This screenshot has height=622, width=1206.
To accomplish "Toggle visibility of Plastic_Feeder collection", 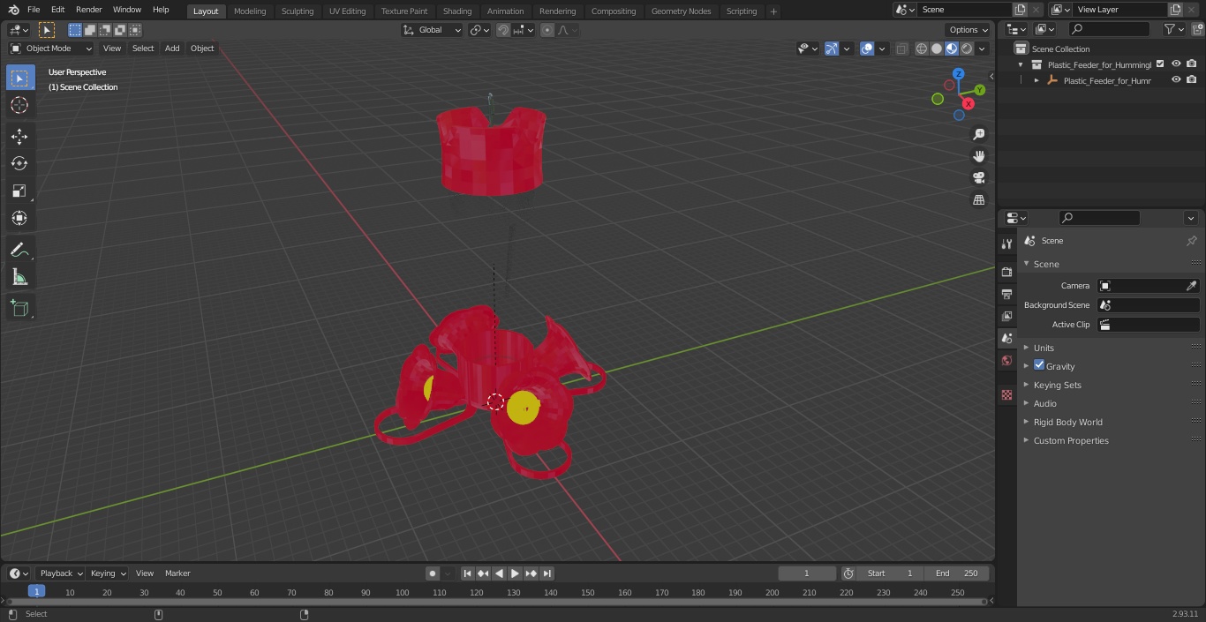I will [1176, 64].
